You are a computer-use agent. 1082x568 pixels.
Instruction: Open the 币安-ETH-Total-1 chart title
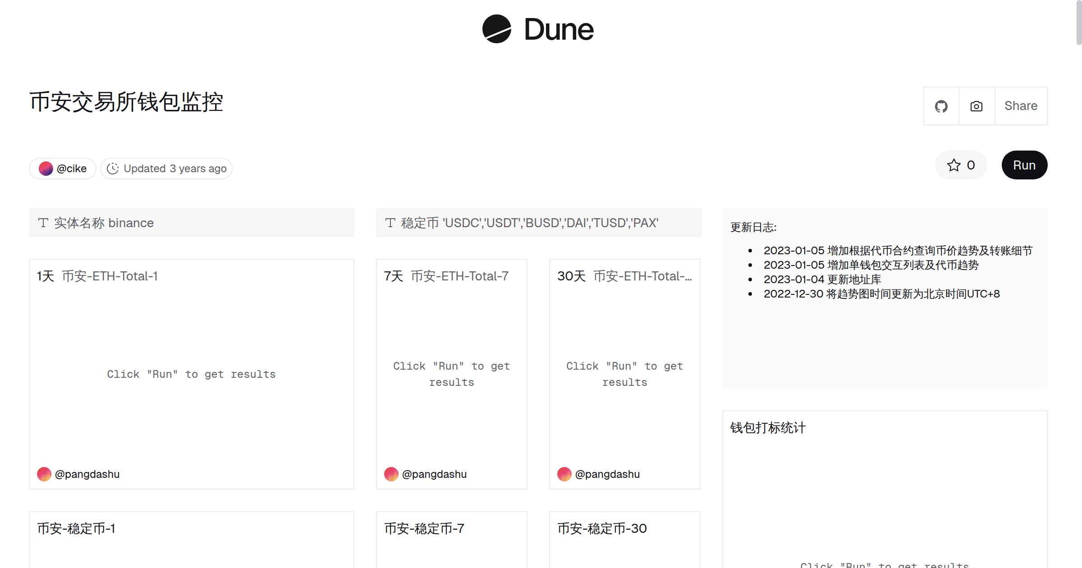tap(110, 275)
